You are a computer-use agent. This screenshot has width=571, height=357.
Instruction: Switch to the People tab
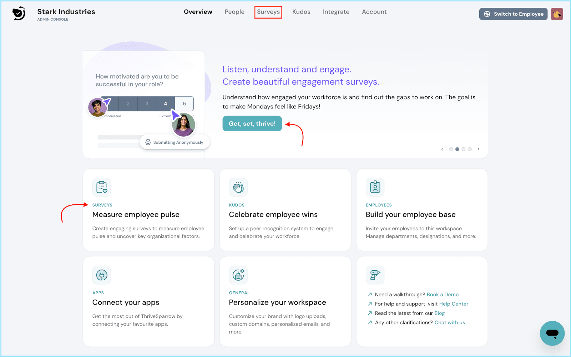[x=234, y=12]
